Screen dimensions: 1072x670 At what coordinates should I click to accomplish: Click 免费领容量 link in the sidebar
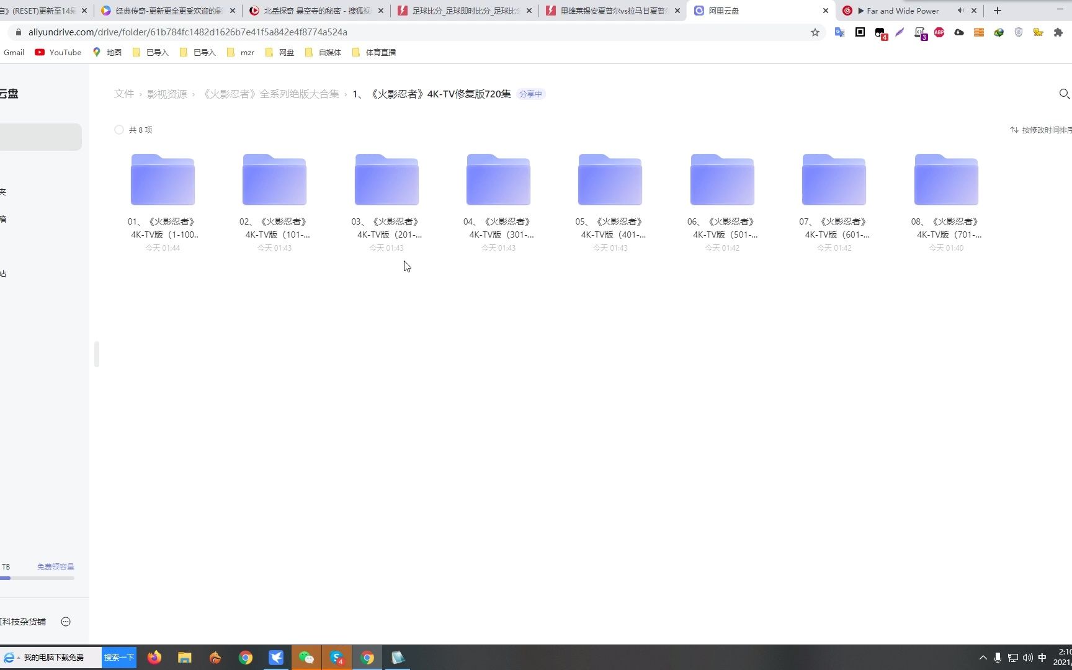tap(55, 566)
